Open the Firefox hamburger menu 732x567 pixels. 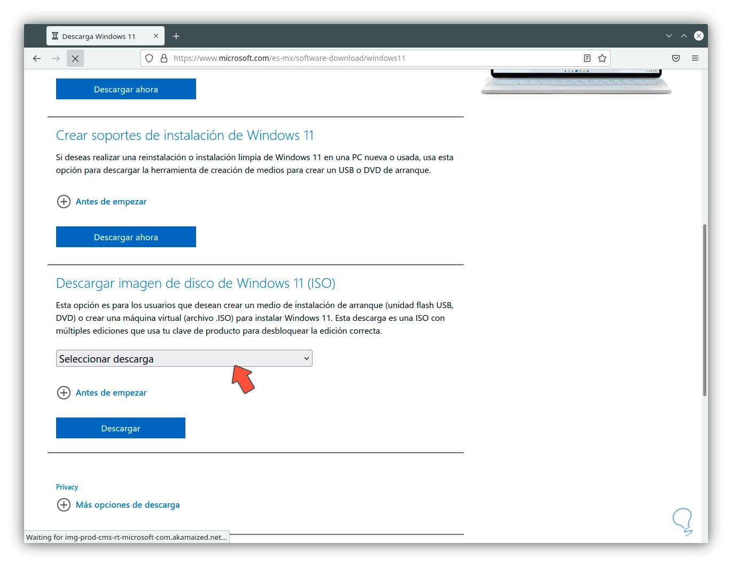[x=695, y=58]
